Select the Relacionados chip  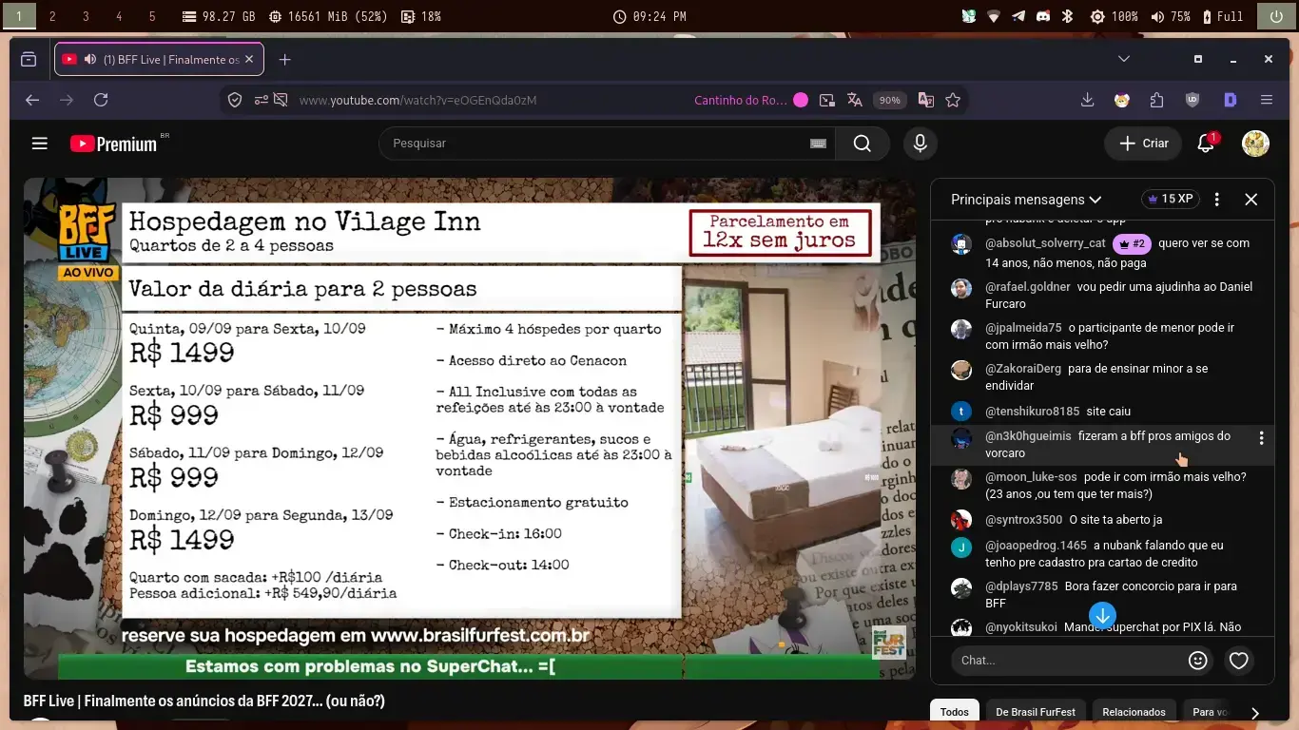[x=1134, y=712]
